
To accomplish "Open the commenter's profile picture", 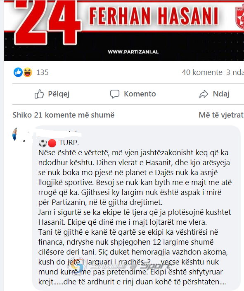I will pos(15,134).
